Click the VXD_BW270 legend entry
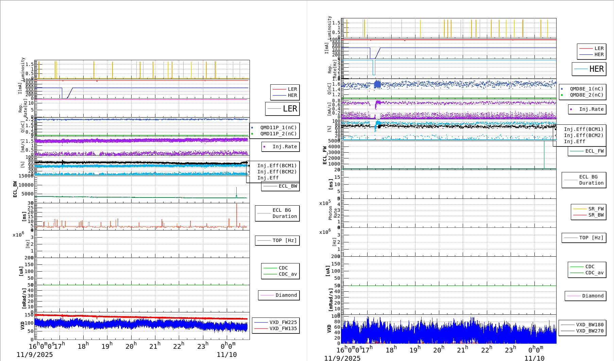Image resolution: width=614 pixels, height=361 pixels. click(590, 331)
